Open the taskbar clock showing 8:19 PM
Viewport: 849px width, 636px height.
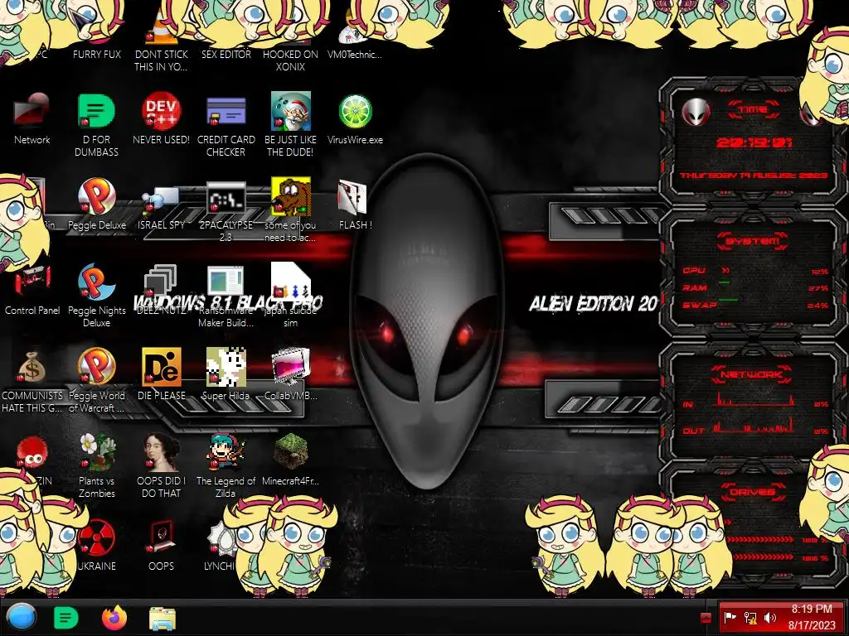click(812, 617)
